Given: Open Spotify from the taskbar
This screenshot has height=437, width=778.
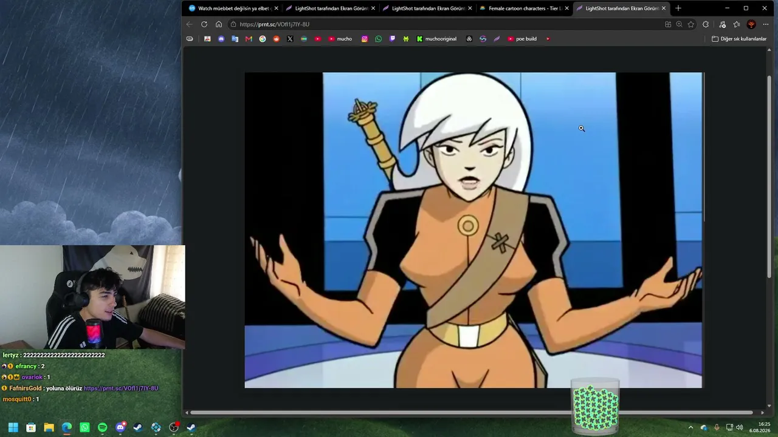Looking at the screenshot, I should pos(102,427).
